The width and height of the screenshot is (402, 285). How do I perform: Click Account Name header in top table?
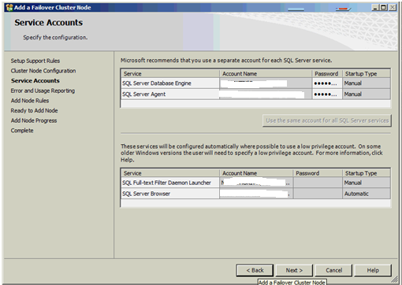tap(266, 74)
